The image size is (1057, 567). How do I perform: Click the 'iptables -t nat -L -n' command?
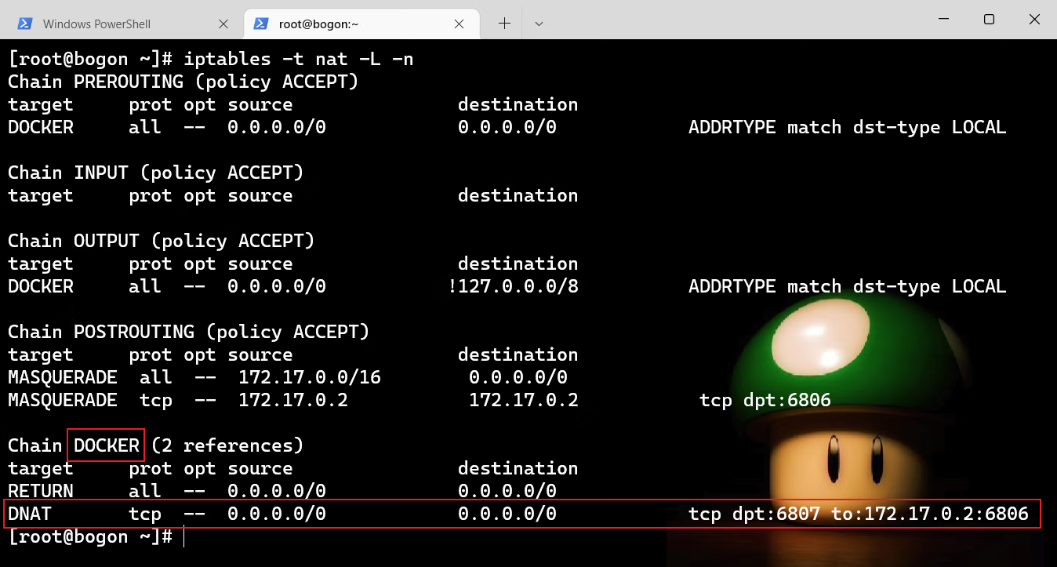pyautogui.click(x=298, y=59)
